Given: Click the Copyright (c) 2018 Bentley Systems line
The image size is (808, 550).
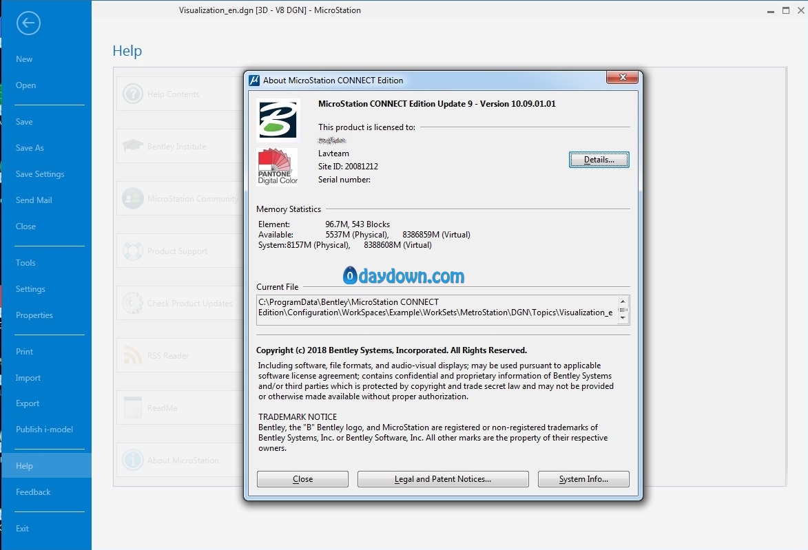Looking at the screenshot, I should tap(392, 350).
